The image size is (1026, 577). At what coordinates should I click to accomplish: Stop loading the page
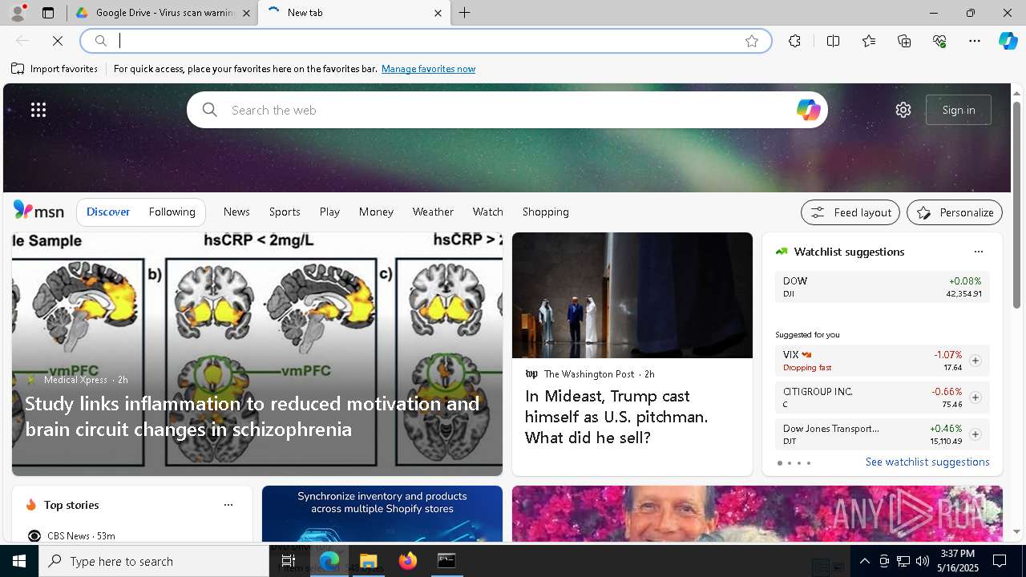coord(58,41)
